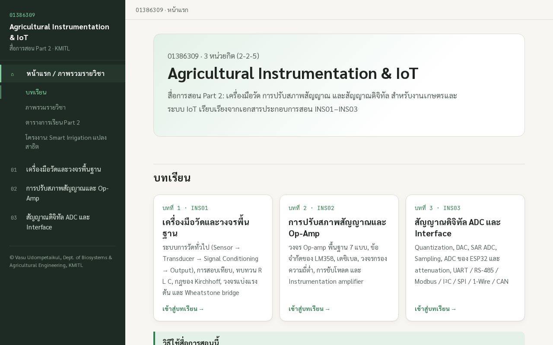553x345 pixels.
Task: Click the course code 01386309 in sidebar
Action: [x=22, y=15]
